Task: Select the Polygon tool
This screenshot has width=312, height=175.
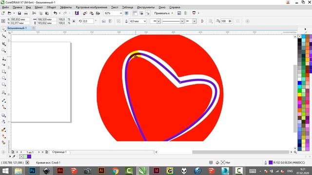Action: (x=3, y=85)
